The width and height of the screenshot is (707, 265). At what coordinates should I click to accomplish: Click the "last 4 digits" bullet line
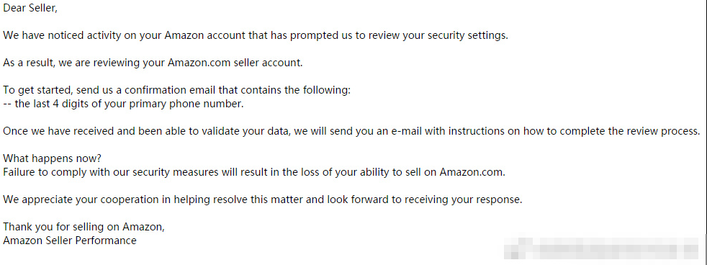[x=123, y=104]
